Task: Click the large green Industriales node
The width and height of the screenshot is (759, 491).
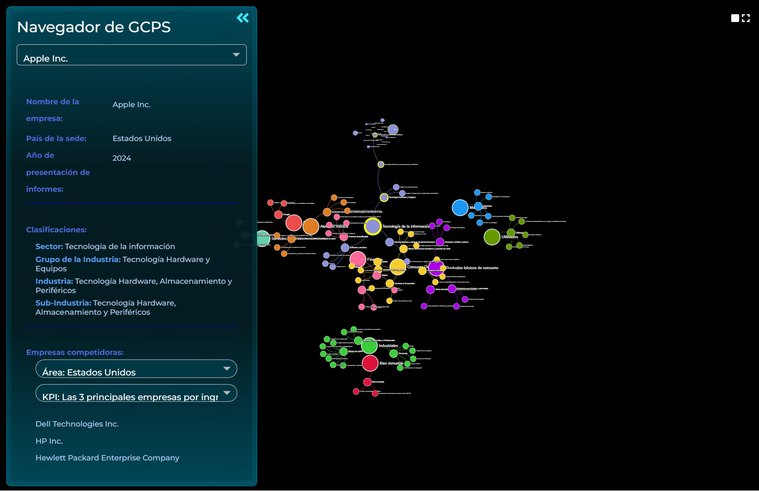Action: [369, 346]
